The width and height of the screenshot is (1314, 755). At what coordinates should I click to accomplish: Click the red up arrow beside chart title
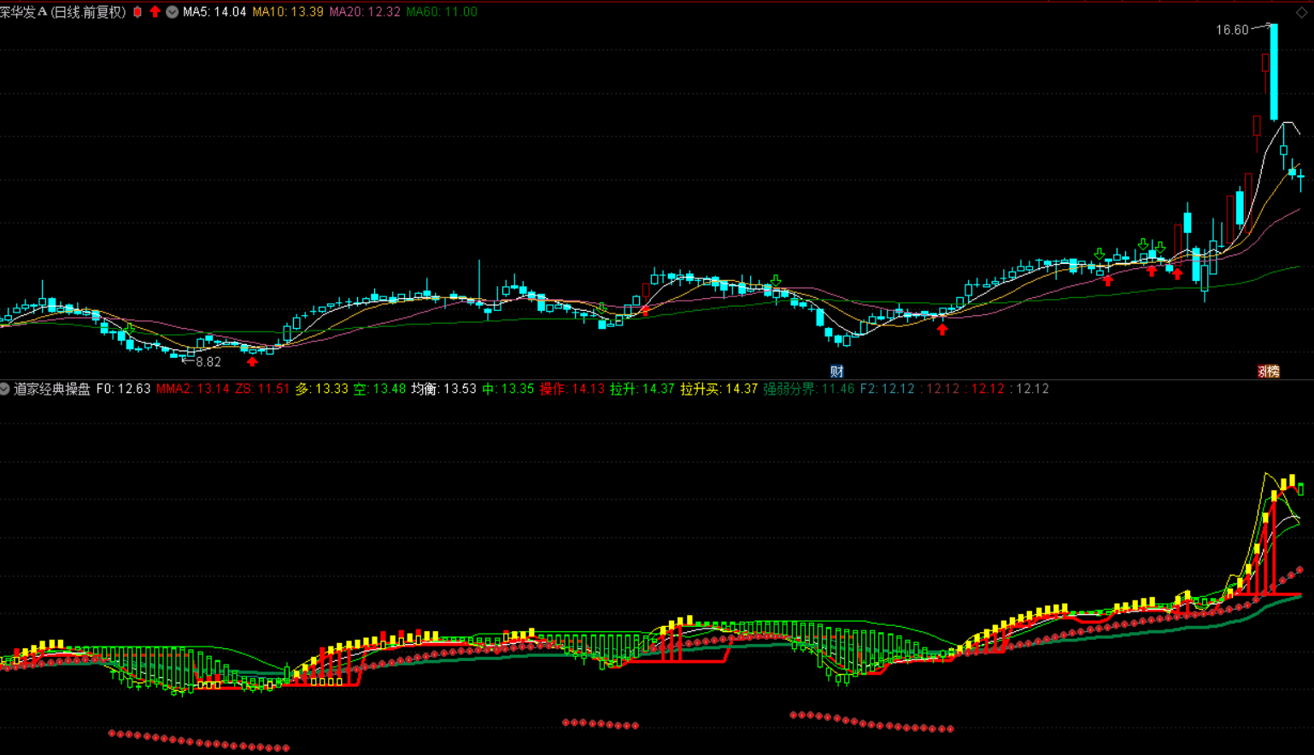click(x=155, y=12)
